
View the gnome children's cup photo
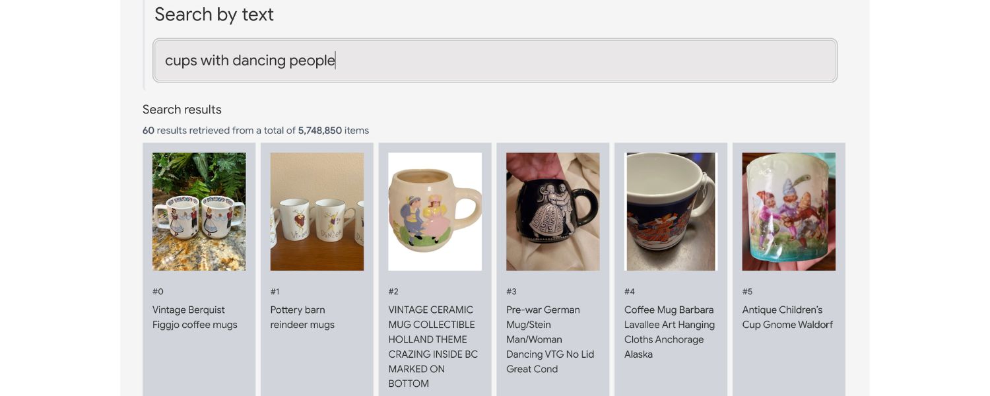pyautogui.click(x=789, y=212)
